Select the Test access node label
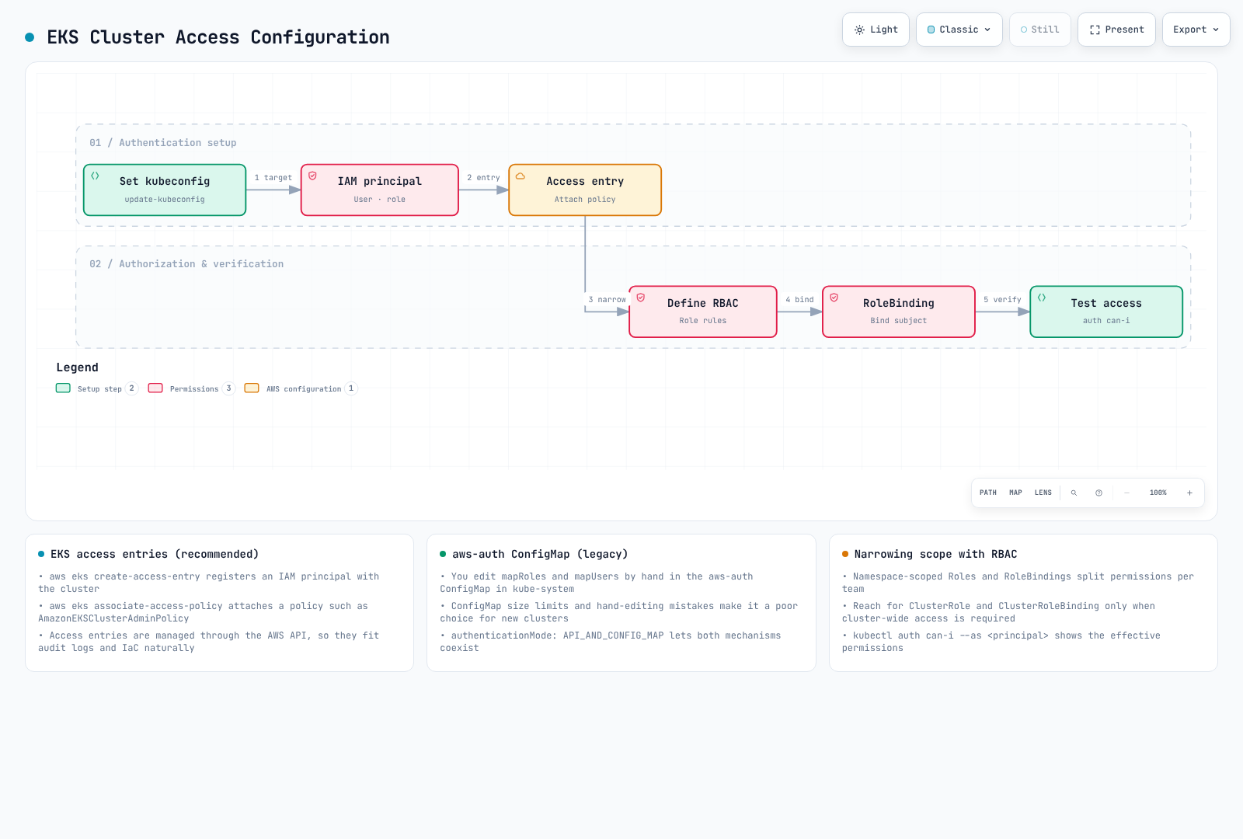 tap(1105, 303)
